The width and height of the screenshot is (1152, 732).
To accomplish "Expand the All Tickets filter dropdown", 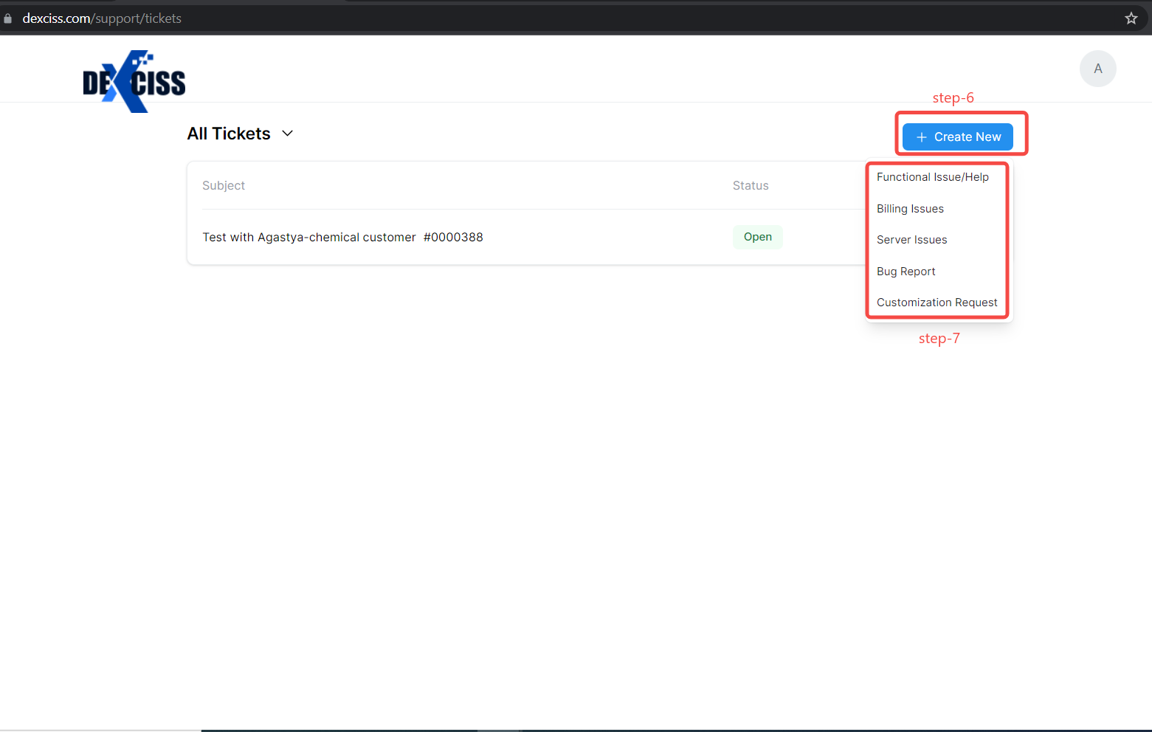I will pyautogui.click(x=287, y=134).
